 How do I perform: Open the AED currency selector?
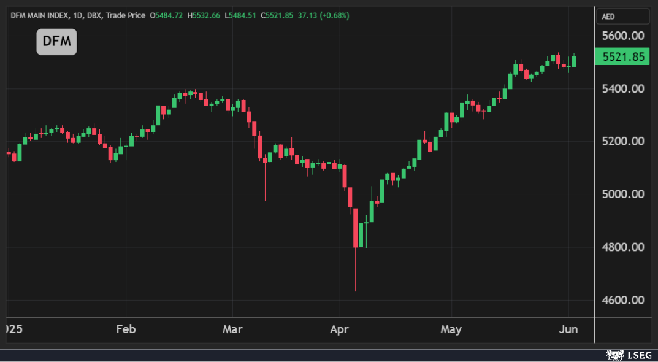point(623,17)
